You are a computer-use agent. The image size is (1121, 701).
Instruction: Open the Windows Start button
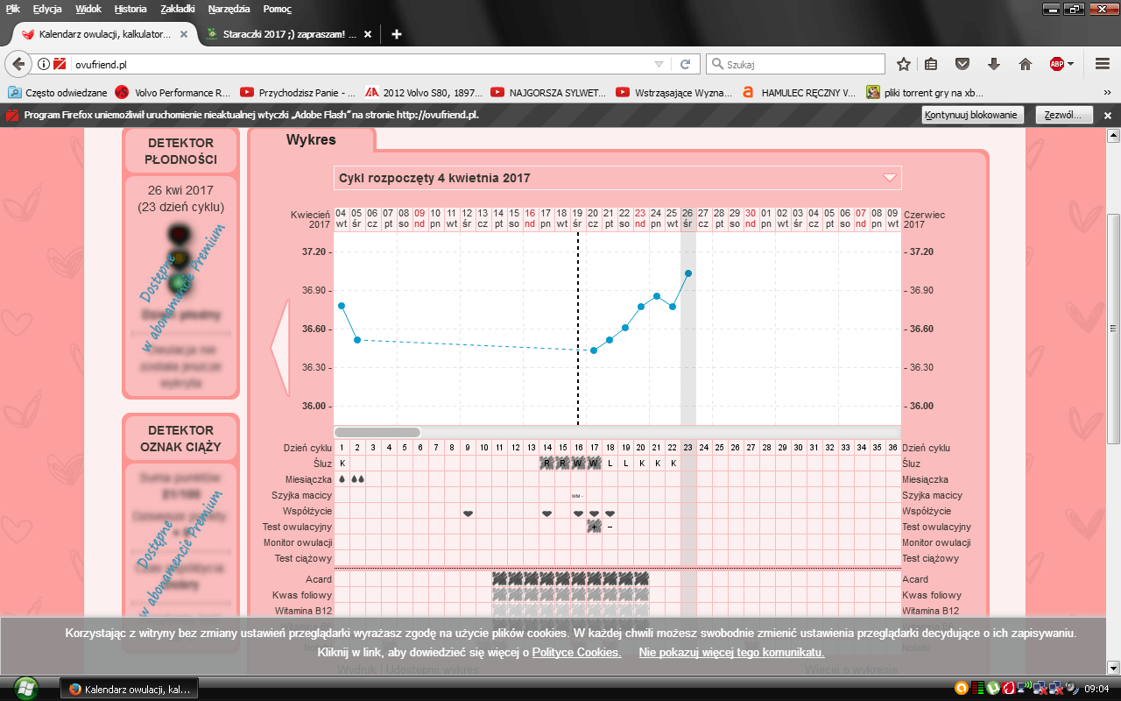pyautogui.click(x=26, y=688)
